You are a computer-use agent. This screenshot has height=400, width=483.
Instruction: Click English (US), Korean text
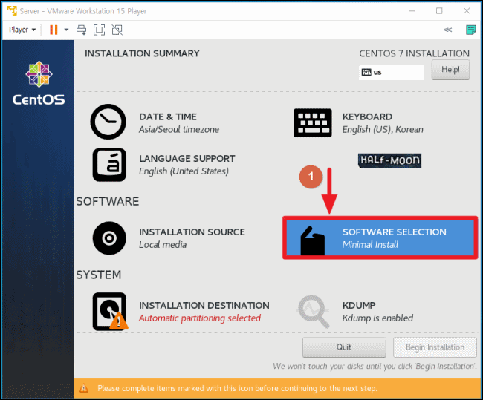click(x=383, y=130)
